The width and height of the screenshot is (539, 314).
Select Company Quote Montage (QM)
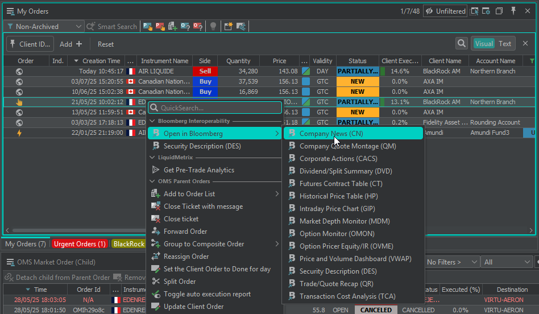point(354,146)
